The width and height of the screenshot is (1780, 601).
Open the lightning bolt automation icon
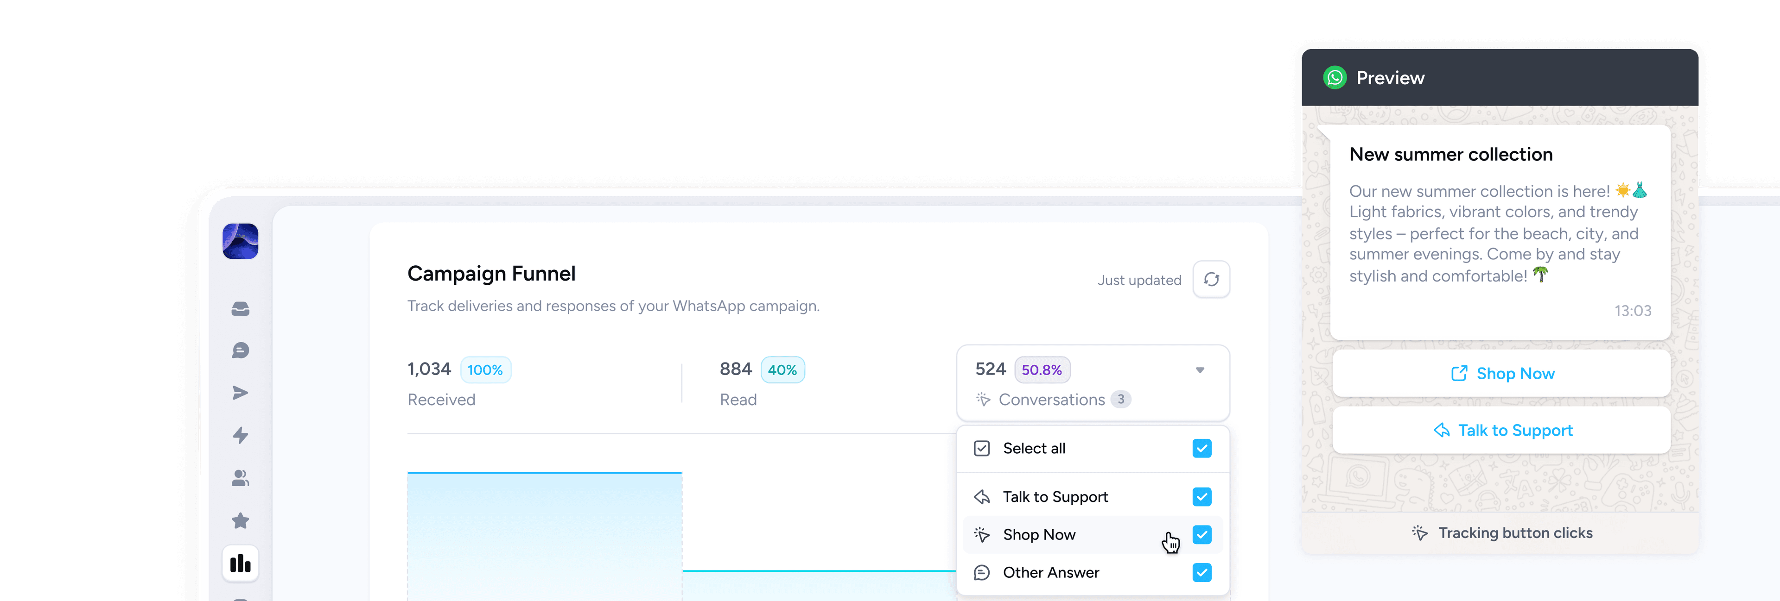pos(241,435)
